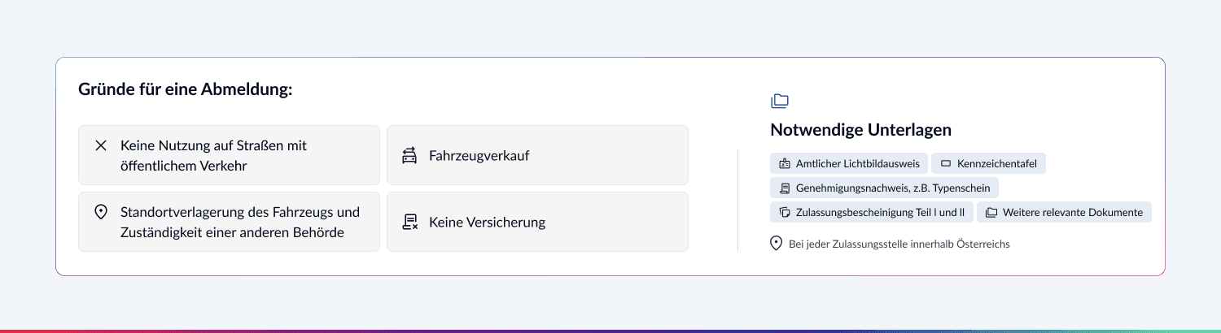Click the Notwendige Unterlagen heading

point(860,130)
